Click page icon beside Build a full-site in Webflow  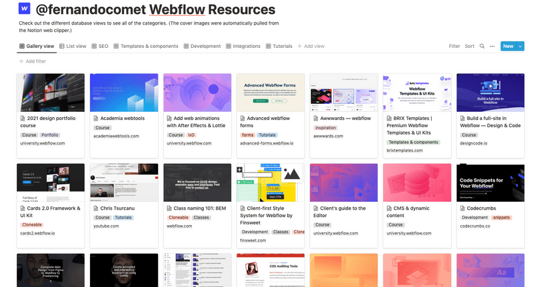[x=462, y=119]
